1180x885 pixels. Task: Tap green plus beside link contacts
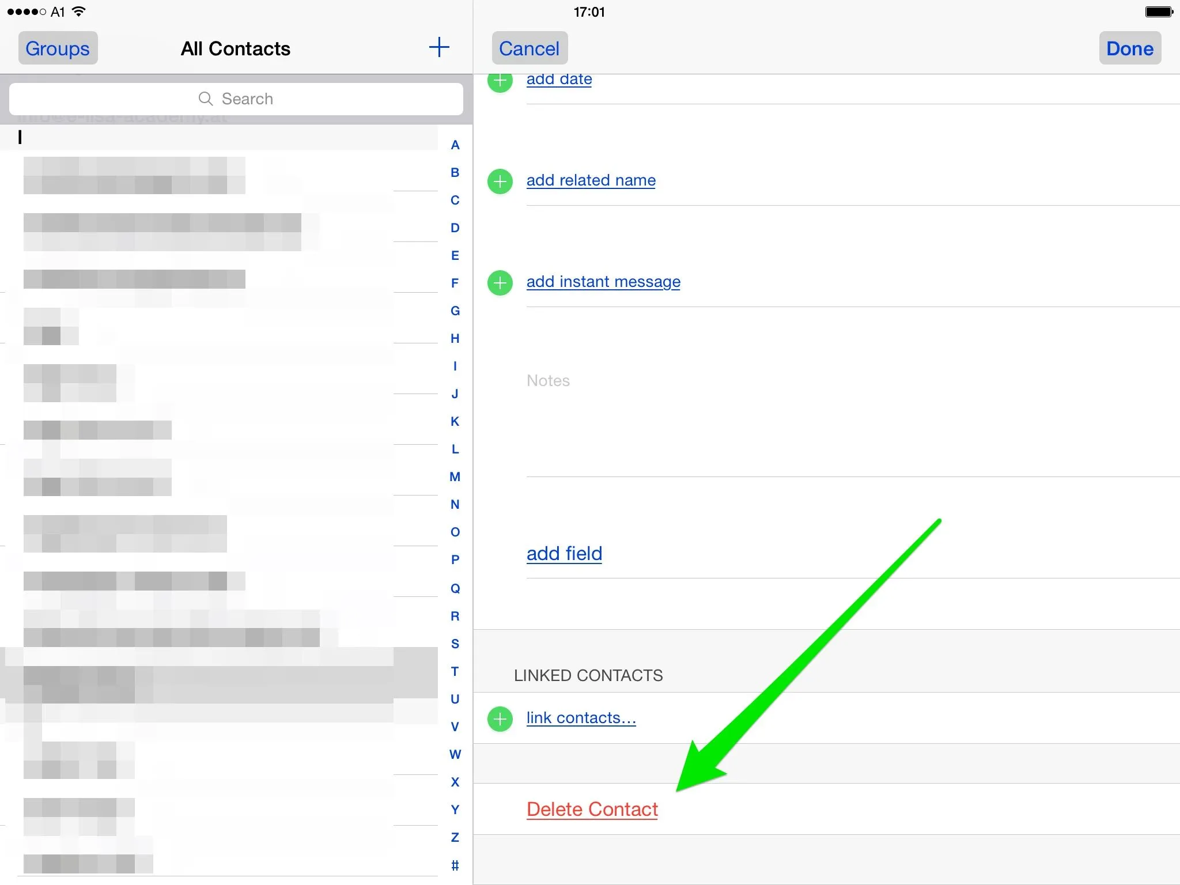click(x=500, y=719)
